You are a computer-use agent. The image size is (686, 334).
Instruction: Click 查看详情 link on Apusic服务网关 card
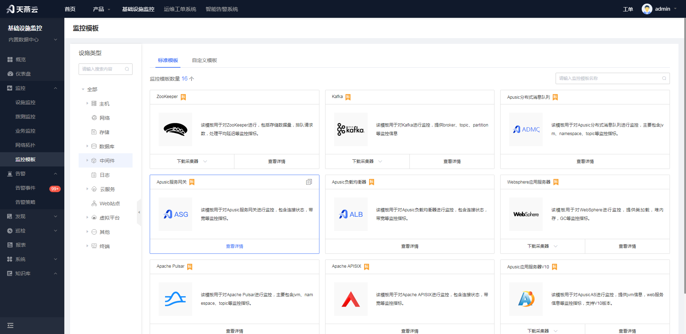234,246
